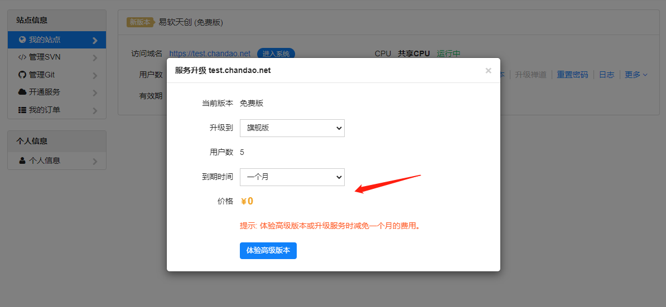Click the 重置密码 link
Image resolution: width=666 pixels, height=307 pixels.
pyautogui.click(x=572, y=75)
